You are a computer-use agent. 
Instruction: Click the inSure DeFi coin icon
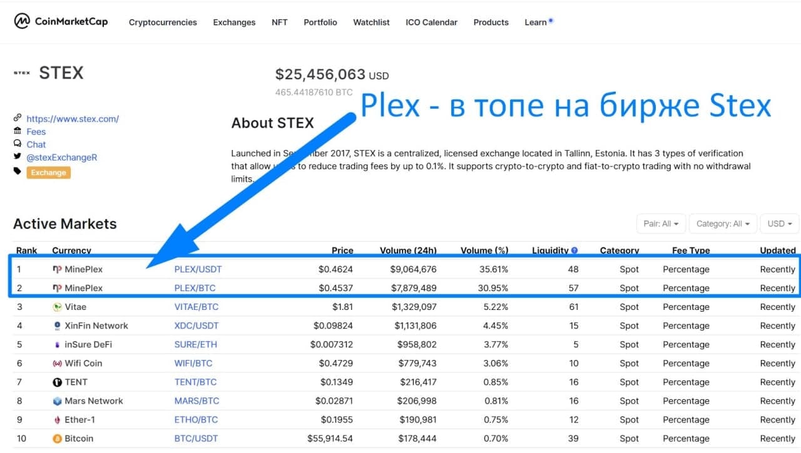[x=58, y=344]
